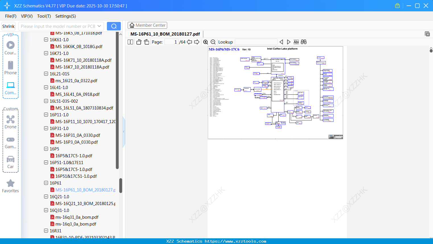Click the Lookup text field
The height and width of the screenshot is (244, 433).
256,42
